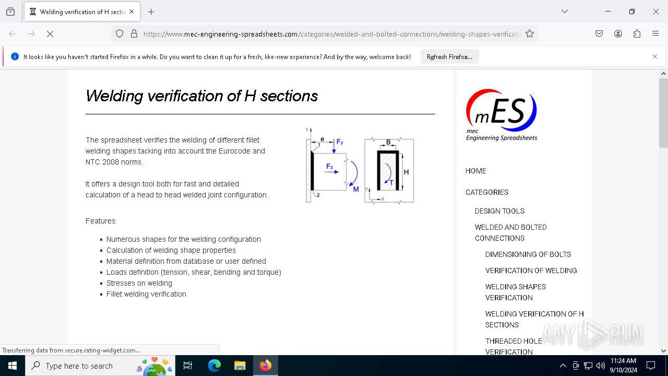
Task: Open the list all tabs dropdown
Action: click(x=565, y=11)
